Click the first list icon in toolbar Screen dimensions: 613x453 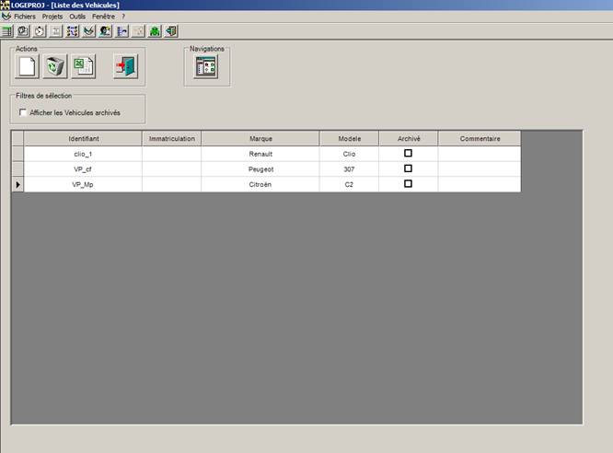[7, 30]
